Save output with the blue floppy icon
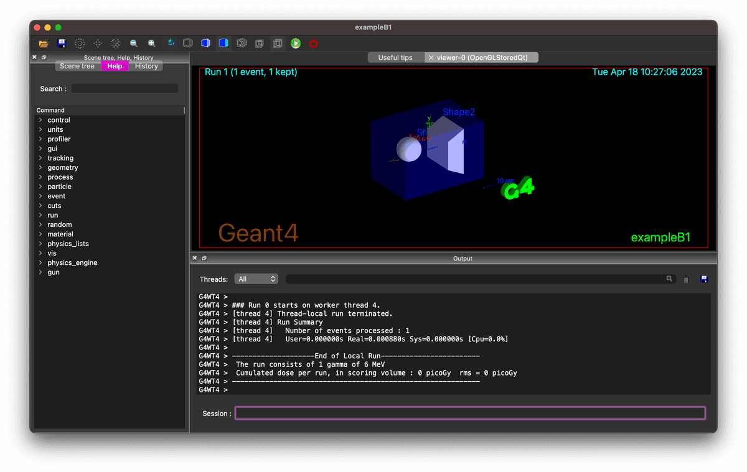Viewport: 747px width, 472px height. click(x=704, y=279)
